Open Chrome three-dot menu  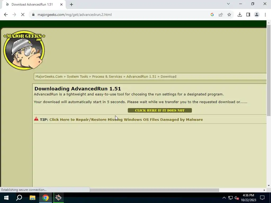(x=265, y=15)
